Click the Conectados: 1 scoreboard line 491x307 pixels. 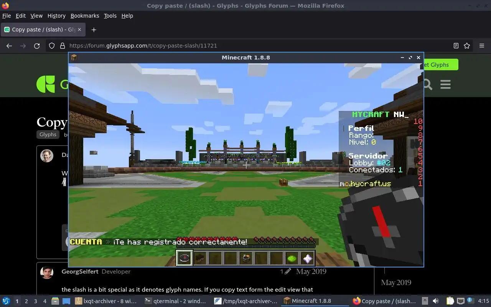click(376, 170)
